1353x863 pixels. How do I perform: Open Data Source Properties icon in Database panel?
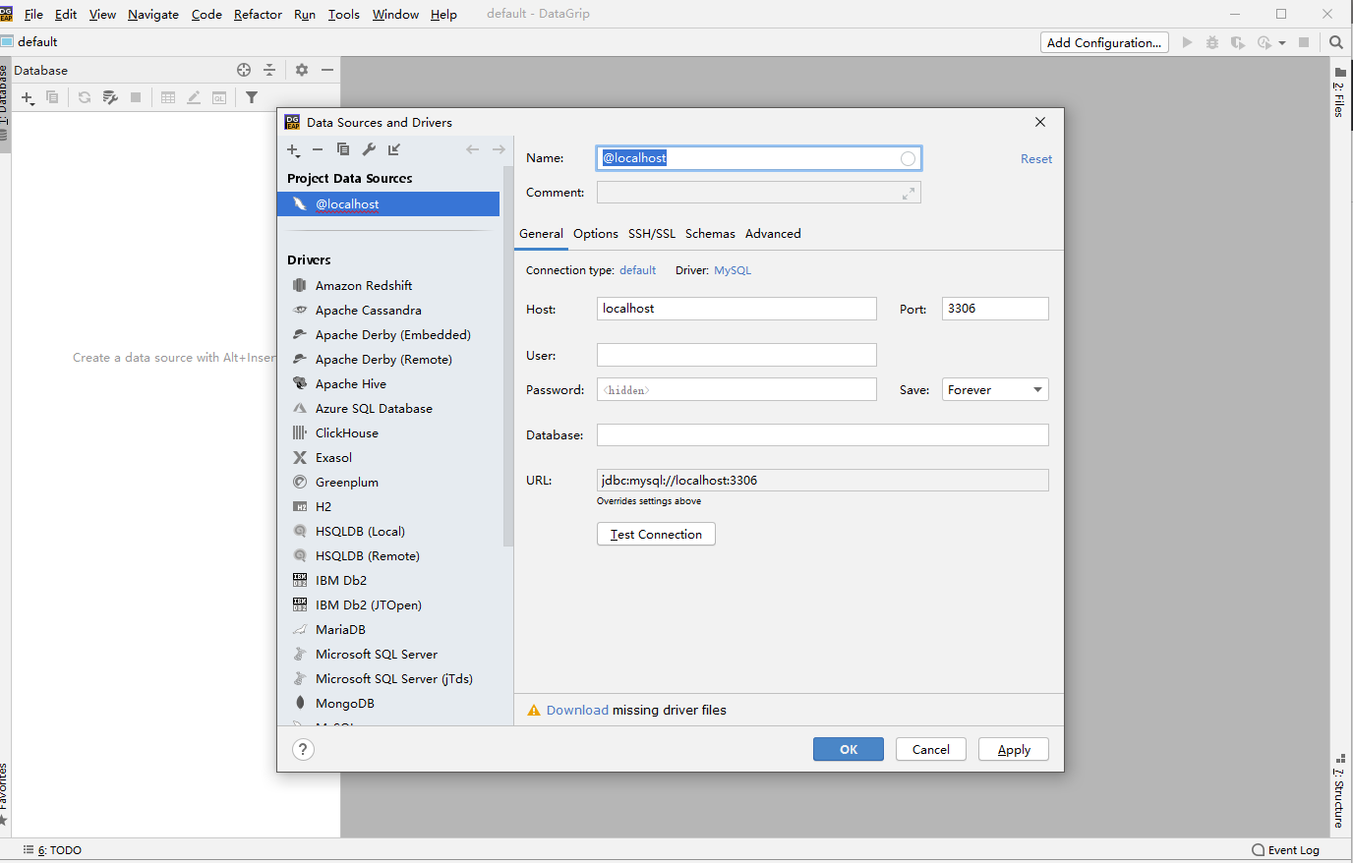110,97
